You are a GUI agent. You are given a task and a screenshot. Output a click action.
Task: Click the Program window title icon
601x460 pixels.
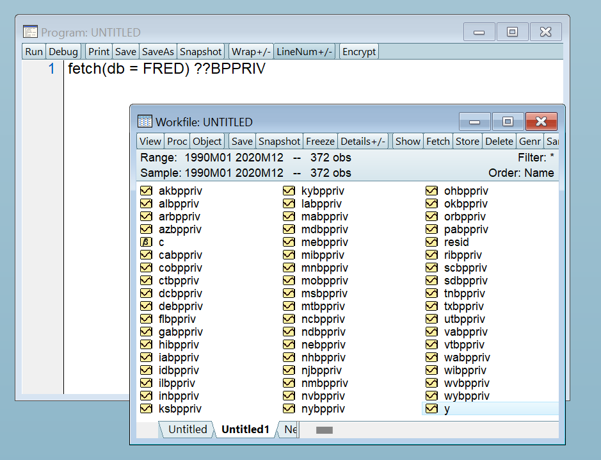[x=30, y=32]
